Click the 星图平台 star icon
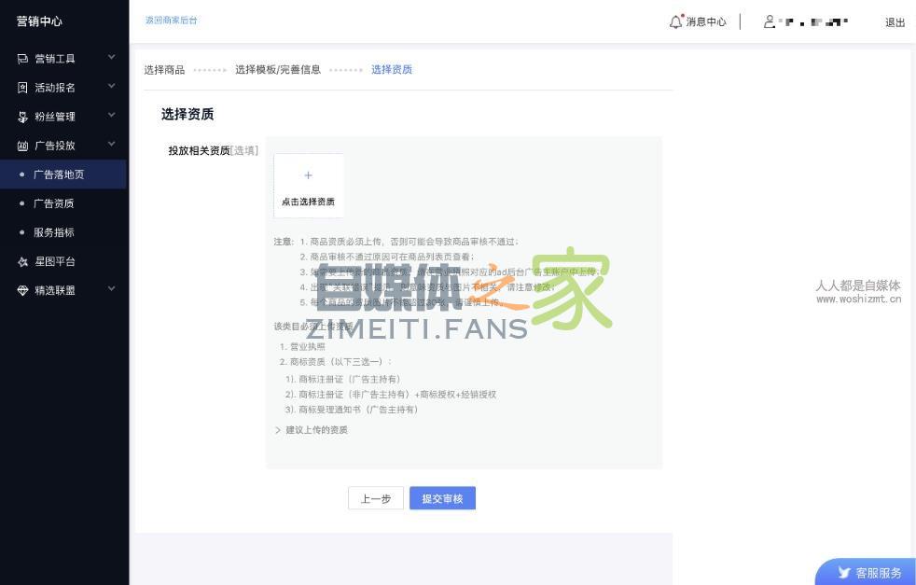This screenshot has width=916, height=585. [x=22, y=262]
